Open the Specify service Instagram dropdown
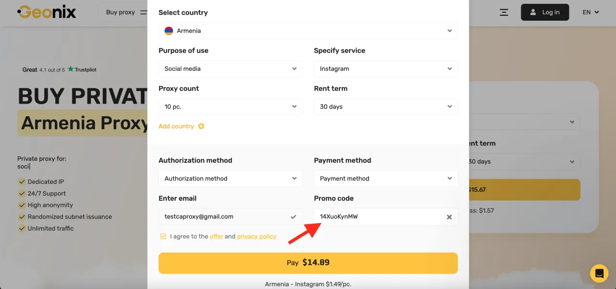Viewport: 616px width, 289px height. click(385, 69)
